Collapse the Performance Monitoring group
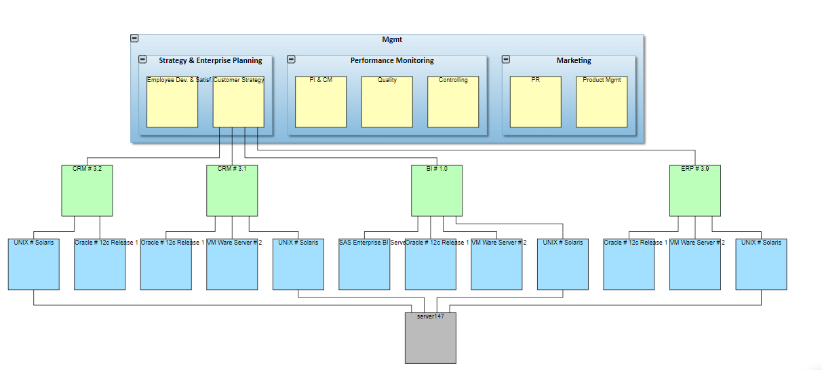 tap(291, 60)
